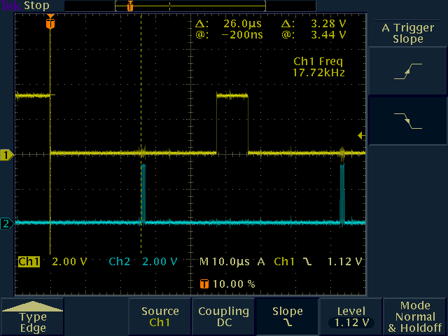Screen dimensions: 448x336
Task: Click the A Trigger Slope heading
Action: click(407, 33)
